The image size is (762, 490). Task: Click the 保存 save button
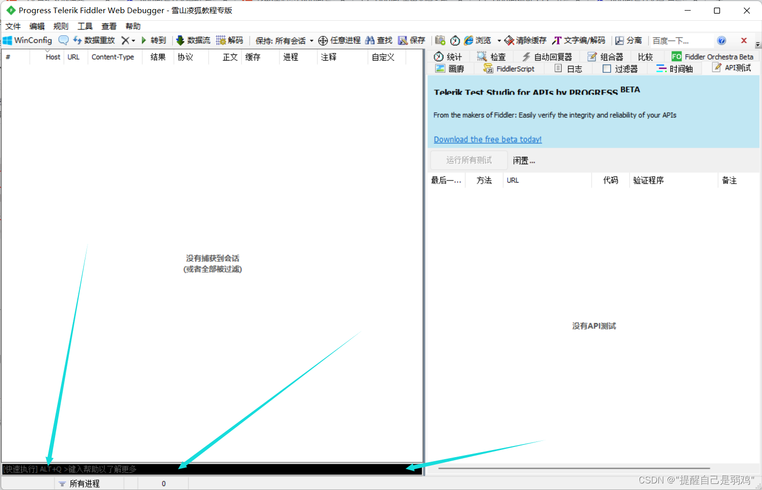click(412, 40)
